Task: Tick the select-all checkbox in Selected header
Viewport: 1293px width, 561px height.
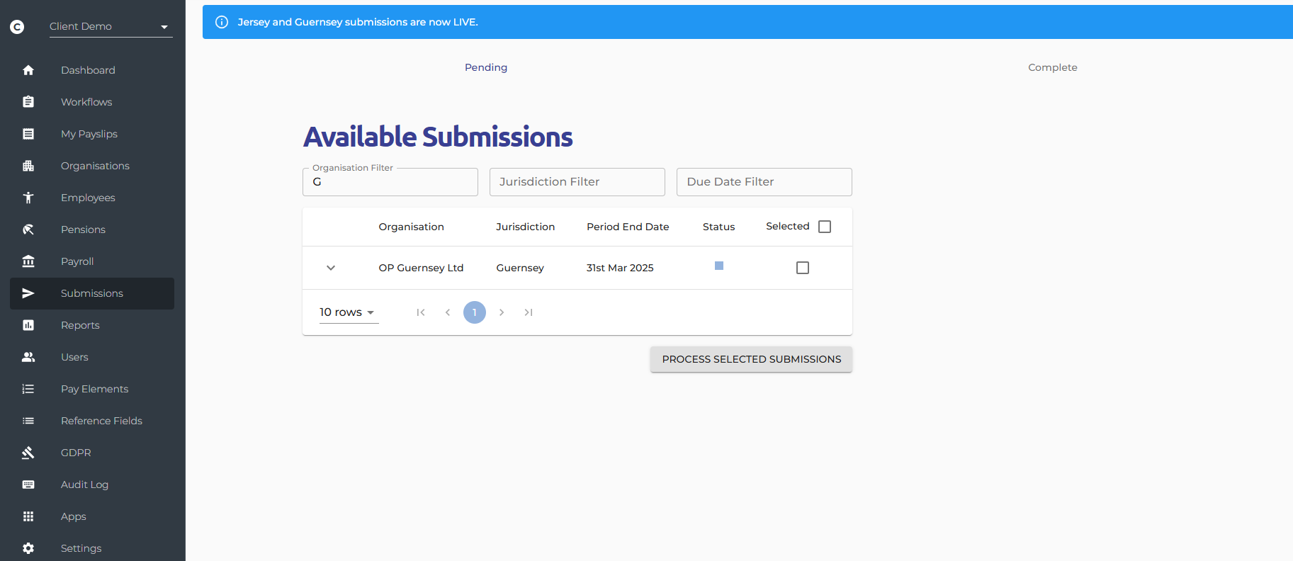Action: [825, 227]
